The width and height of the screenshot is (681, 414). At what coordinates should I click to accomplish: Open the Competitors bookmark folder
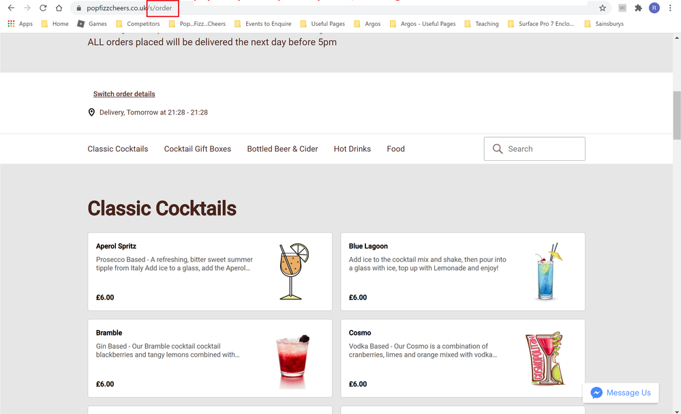click(x=138, y=24)
